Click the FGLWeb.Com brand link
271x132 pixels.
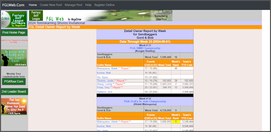point(13,5)
